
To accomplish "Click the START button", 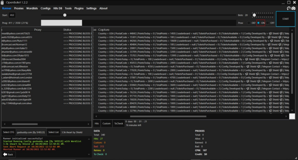I will [285, 19].
